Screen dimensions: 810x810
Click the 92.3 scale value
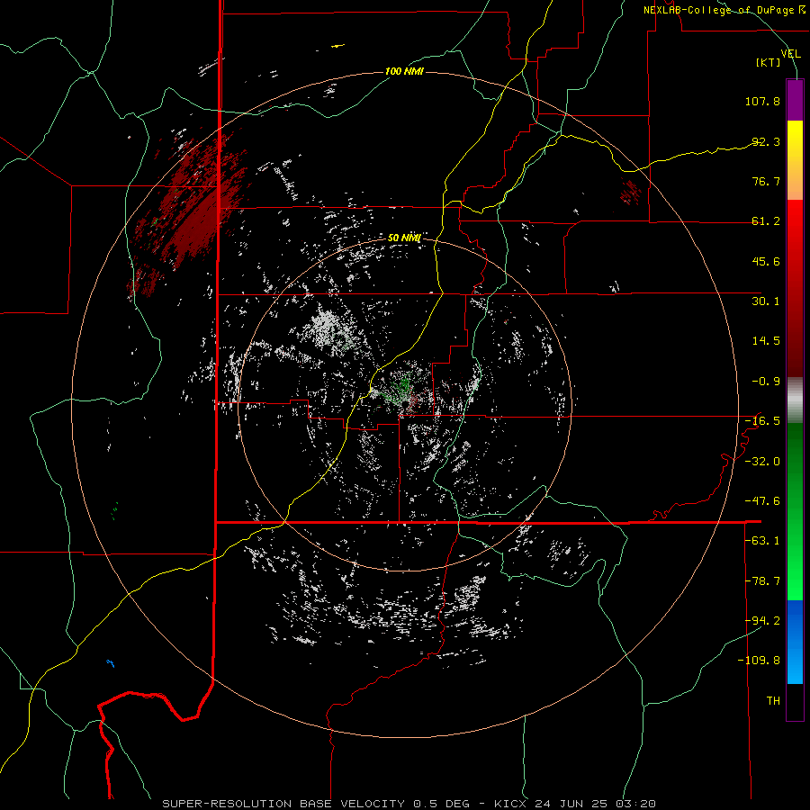[766, 141]
